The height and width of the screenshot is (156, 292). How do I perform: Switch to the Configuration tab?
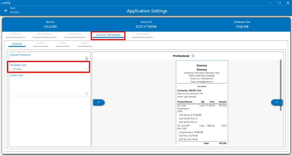[x=15, y=34]
